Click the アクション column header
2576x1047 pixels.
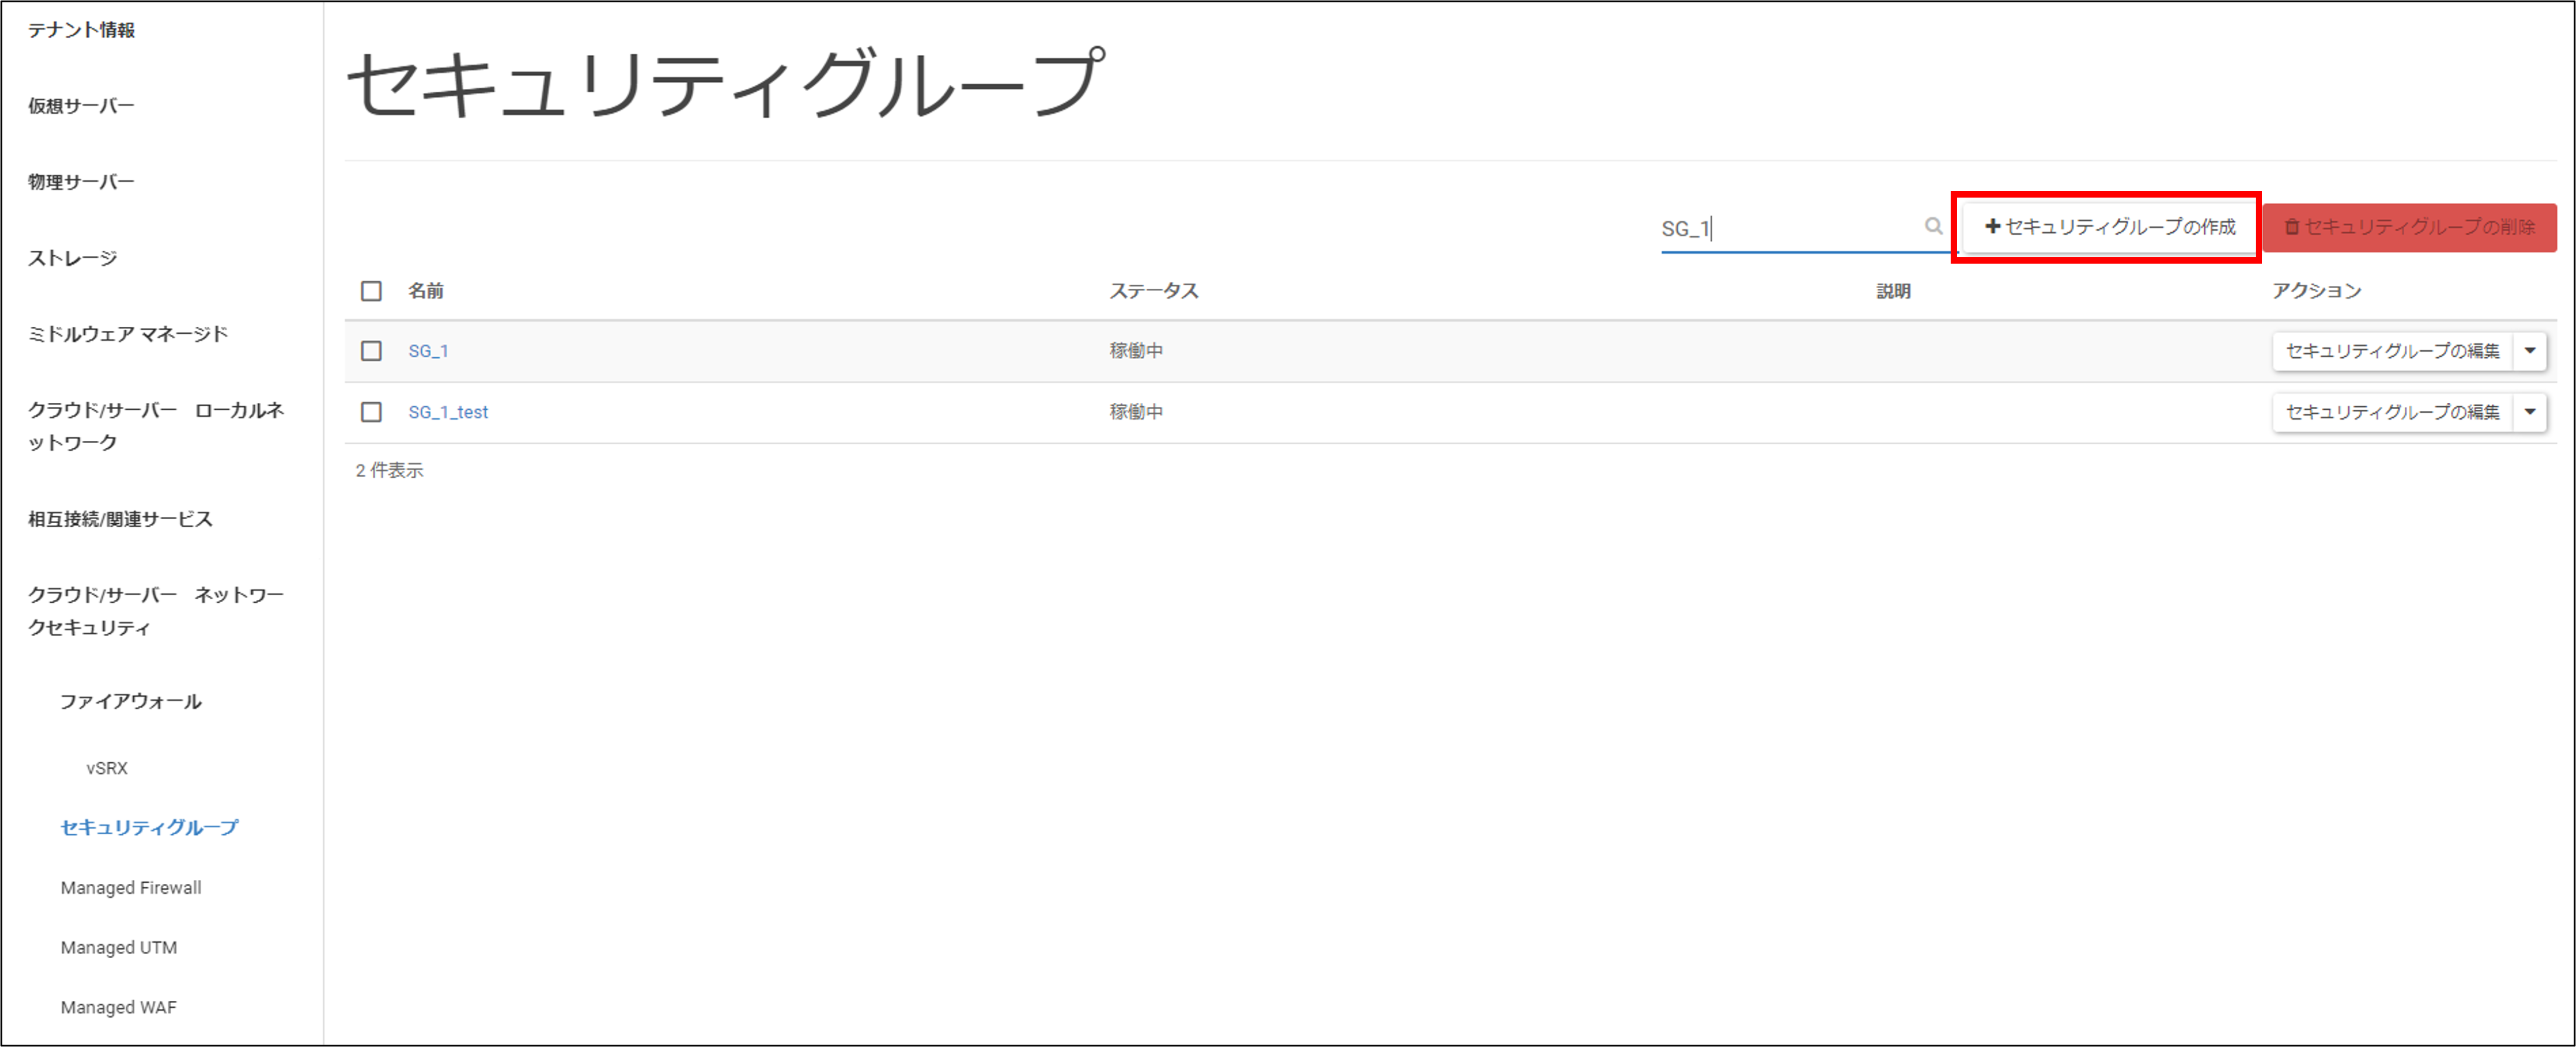pos(2316,291)
